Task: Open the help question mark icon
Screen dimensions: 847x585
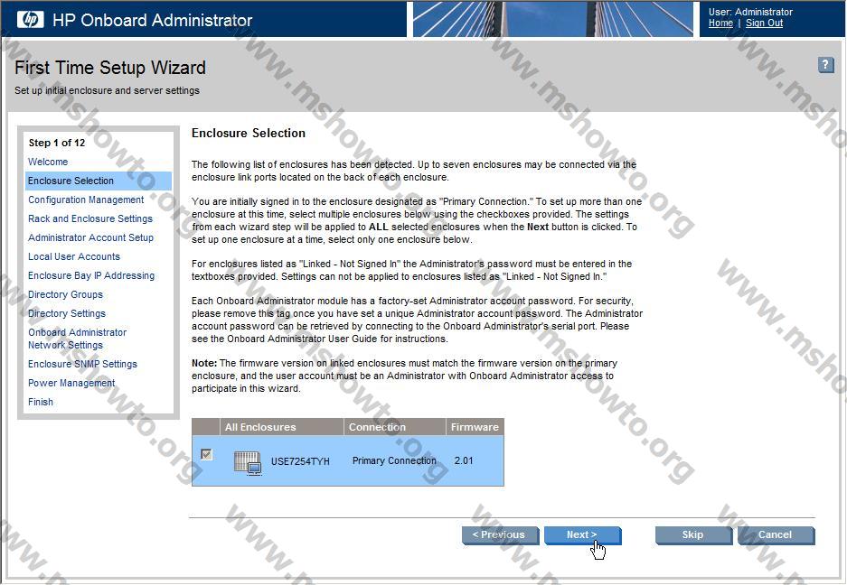Action: click(x=825, y=65)
